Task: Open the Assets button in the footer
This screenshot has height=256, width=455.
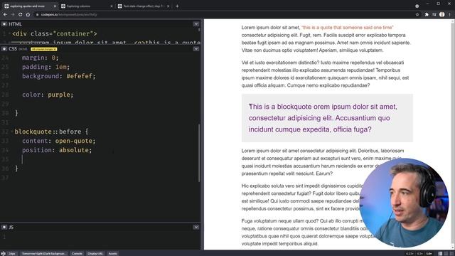Action: [x=112, y=253]
